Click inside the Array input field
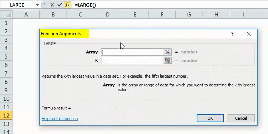 132,52
